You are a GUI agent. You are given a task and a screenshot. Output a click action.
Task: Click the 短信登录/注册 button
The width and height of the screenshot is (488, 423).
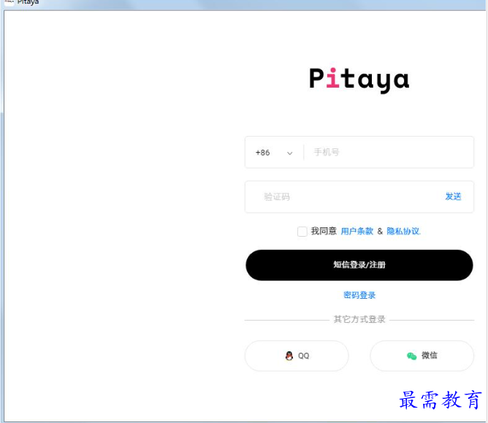(359, 265)
